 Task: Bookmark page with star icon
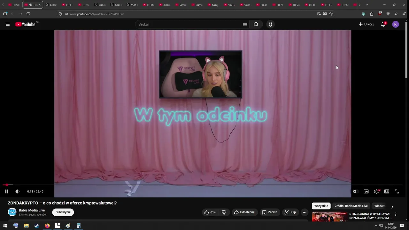pyautogui.click(x=331, y=14)
